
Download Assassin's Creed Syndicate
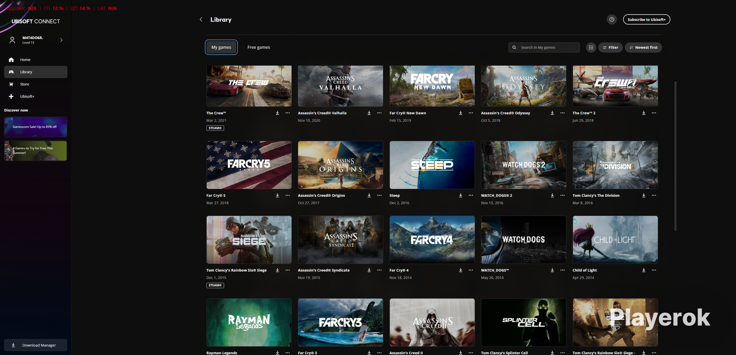pyautogui.click(x=369, y=270)
